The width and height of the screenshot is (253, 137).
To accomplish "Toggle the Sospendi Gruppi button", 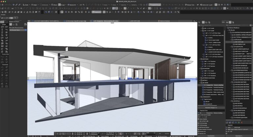I will (x=155, y=5).
